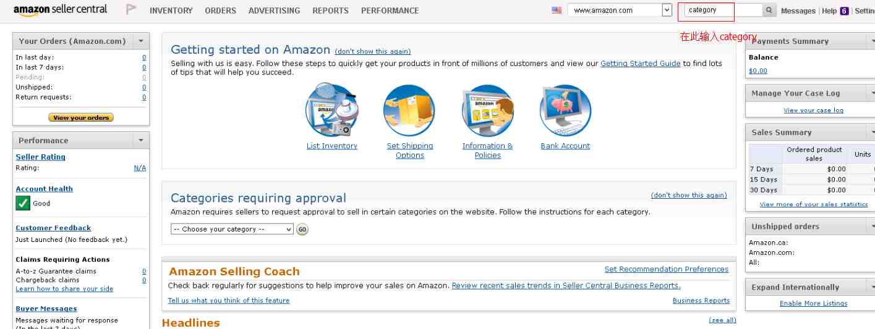Open Set Recommendation Preferences link
This screenshot has width=875, height=329.
click(667, 269)
